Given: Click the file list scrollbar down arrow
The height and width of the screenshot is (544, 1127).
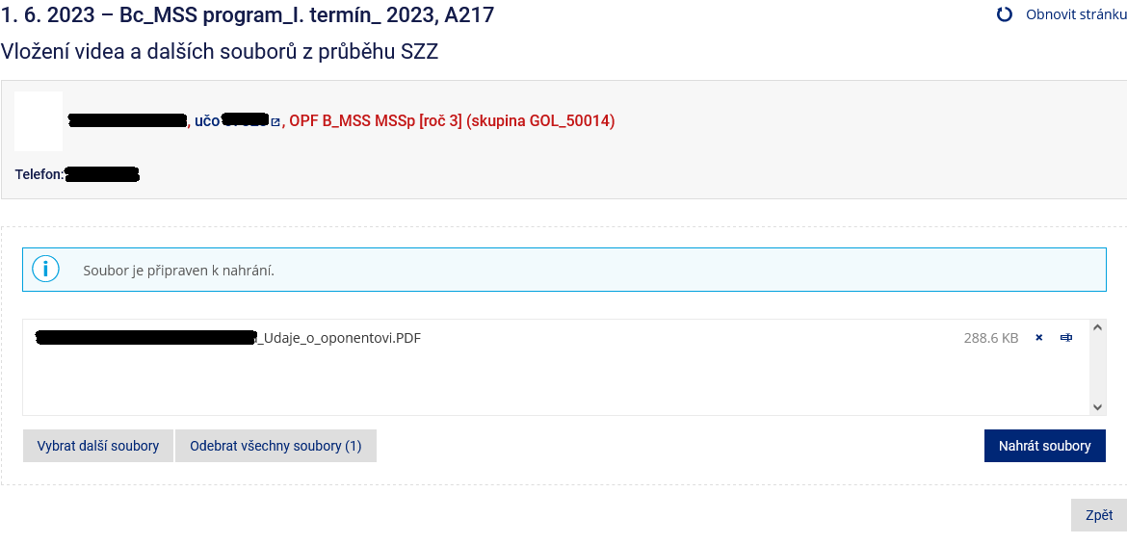Looking at the screenshot, I should point(1097,406).
